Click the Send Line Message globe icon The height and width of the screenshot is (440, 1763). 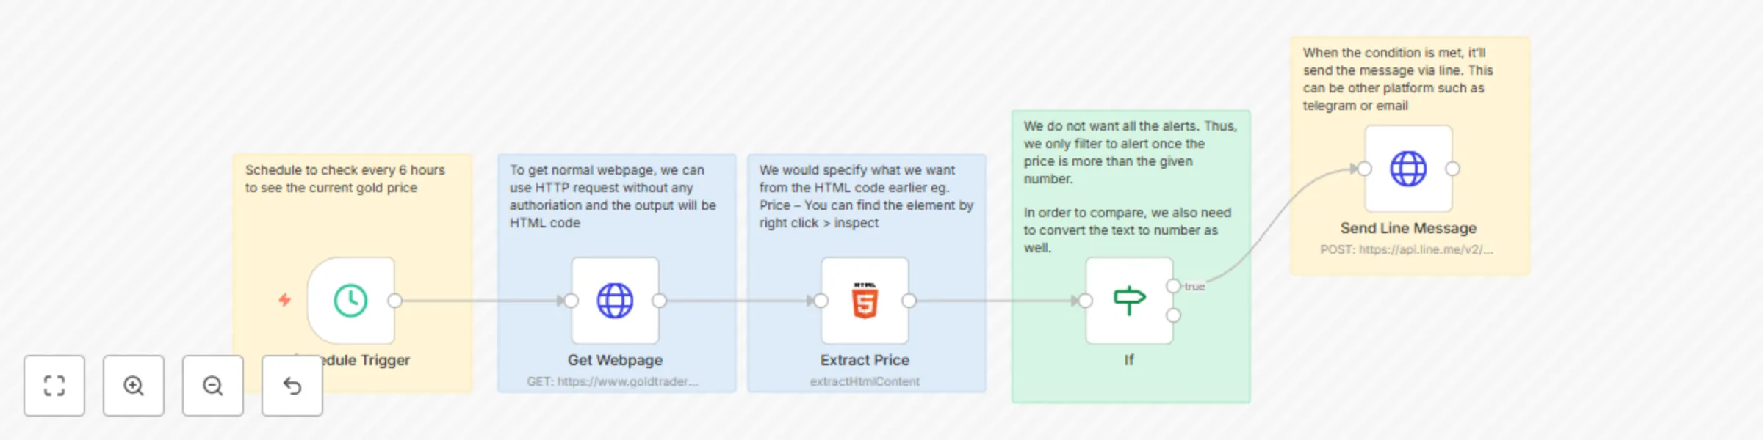[x=1408, y=167]
